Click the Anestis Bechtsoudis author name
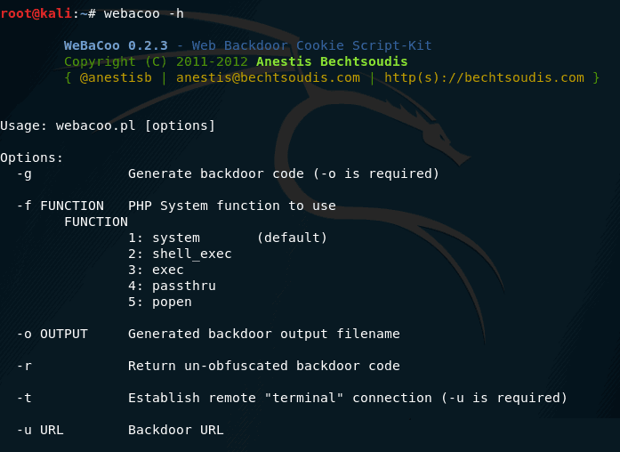The height and width of the screenshot is (452, 620). [x=332, y=61]
